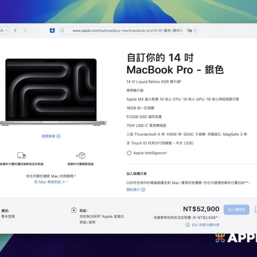Open the 0% 利率分期付款 link
This screenshot has height=257, width=257.
[206, 225]
